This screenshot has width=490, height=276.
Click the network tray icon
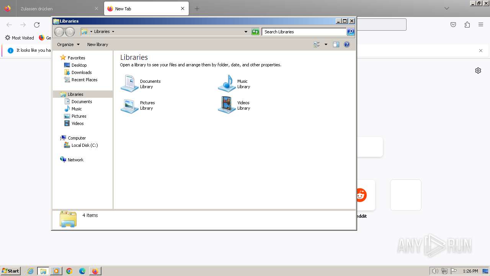coord(444,271)
